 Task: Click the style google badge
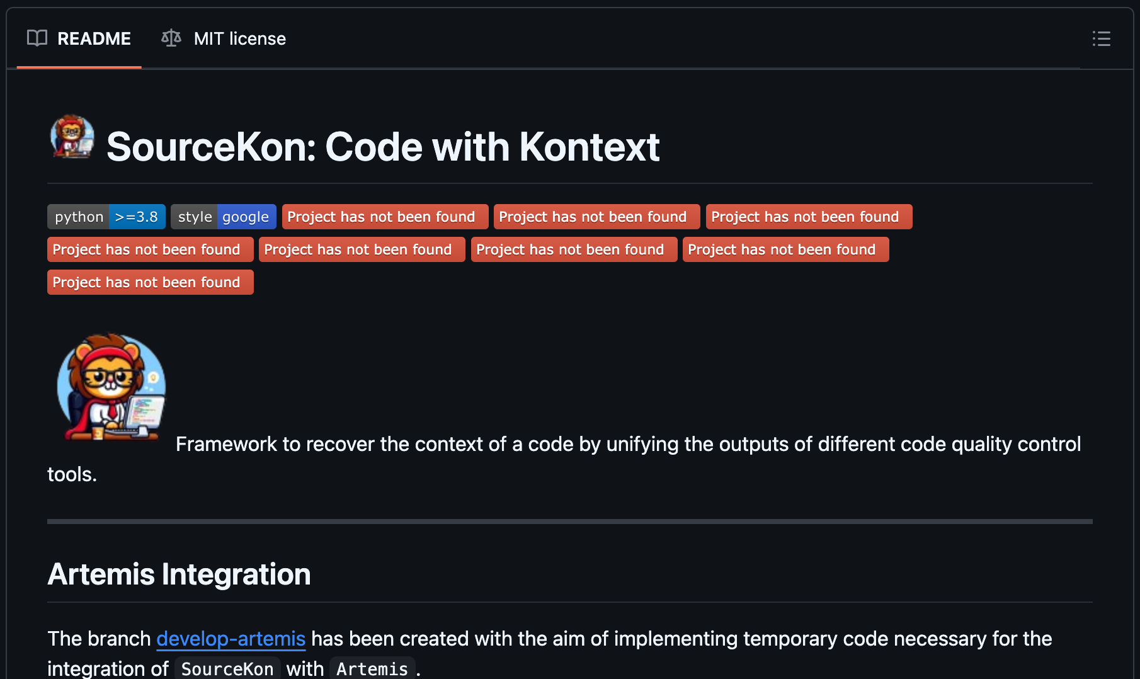click(x=224, y=217)
